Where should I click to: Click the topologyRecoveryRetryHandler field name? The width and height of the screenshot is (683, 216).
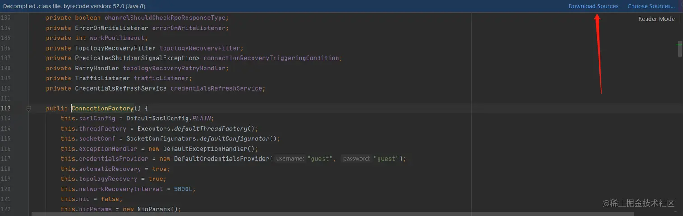[x=174, y=68]
